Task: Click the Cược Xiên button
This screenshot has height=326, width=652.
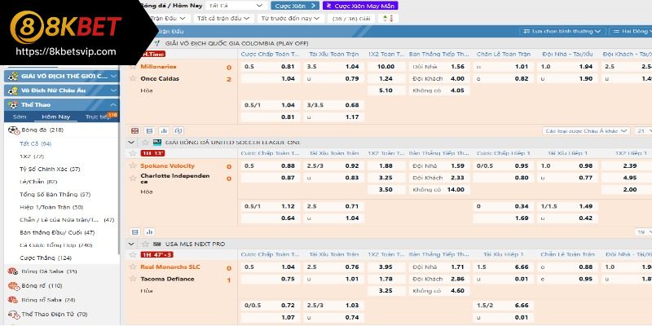Action: click(x=295, y=6)
